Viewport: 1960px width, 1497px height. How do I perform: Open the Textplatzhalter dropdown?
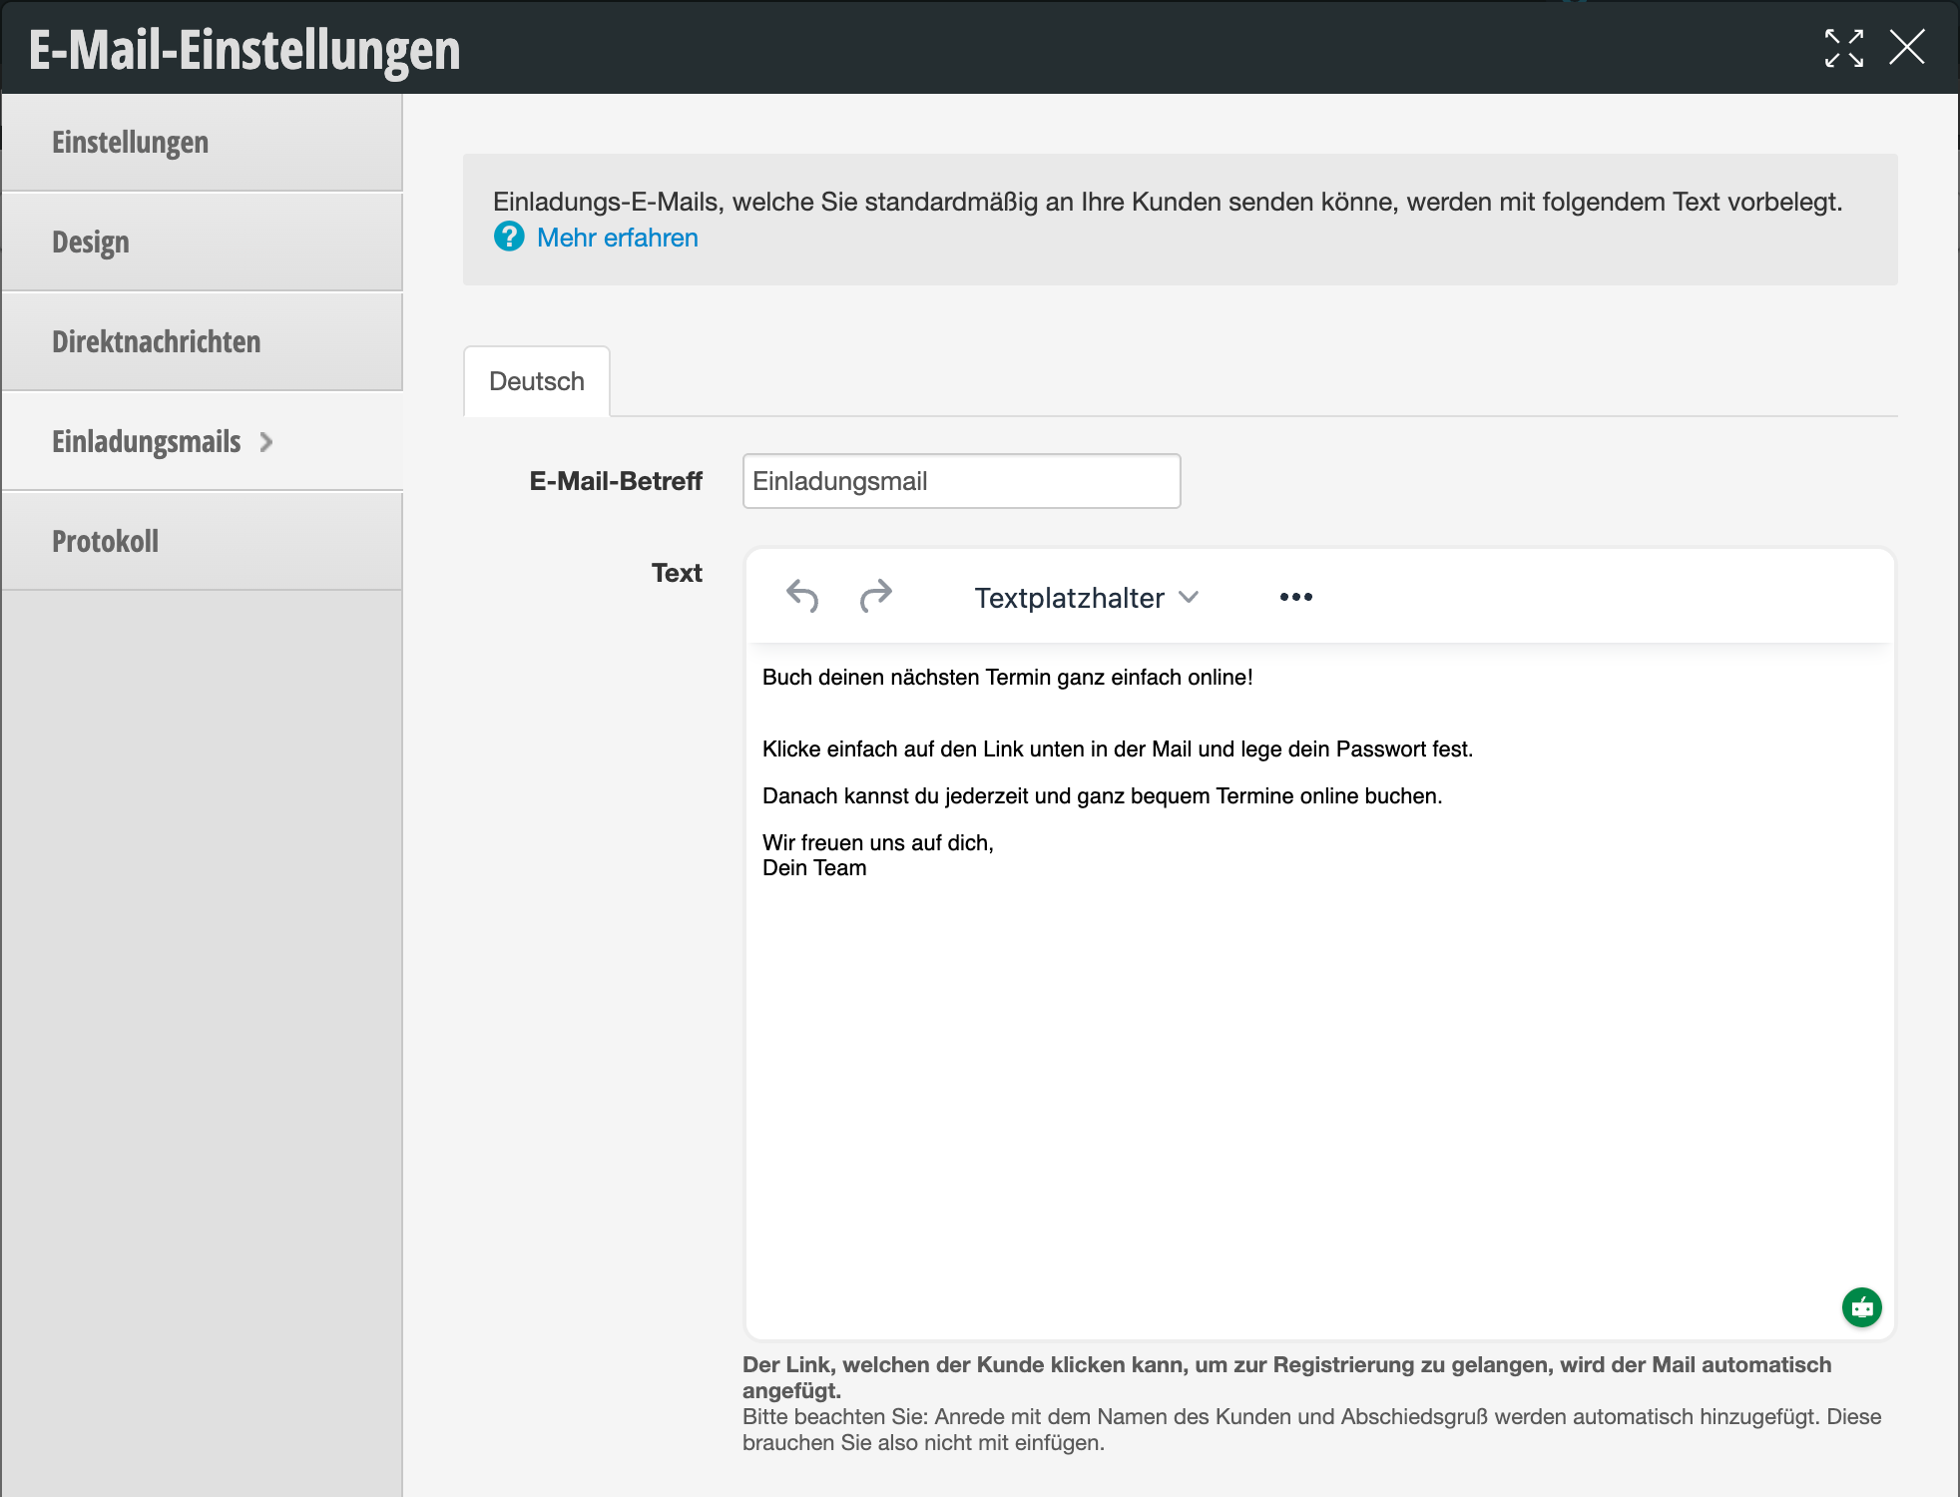(1069, 598)
